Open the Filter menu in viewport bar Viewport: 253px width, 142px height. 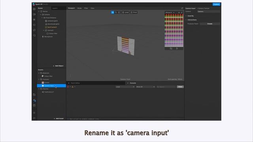(x=86, y=8)
